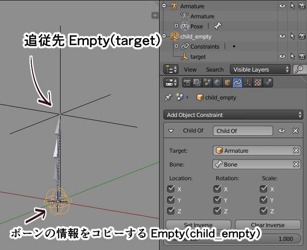Hide the Armature object with eye icon
The width and height of the screenshot is (307, 250).
[282, 6]
